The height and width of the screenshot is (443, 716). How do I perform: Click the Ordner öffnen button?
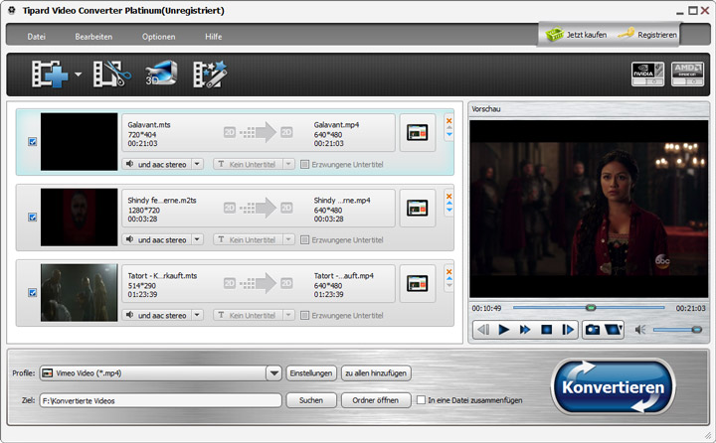[x=376, y=400]
